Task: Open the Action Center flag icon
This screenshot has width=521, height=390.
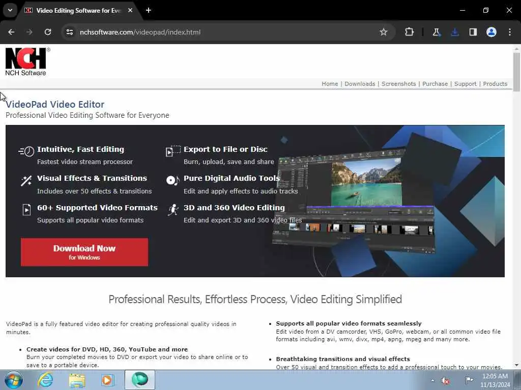Action: coord(469,380)
